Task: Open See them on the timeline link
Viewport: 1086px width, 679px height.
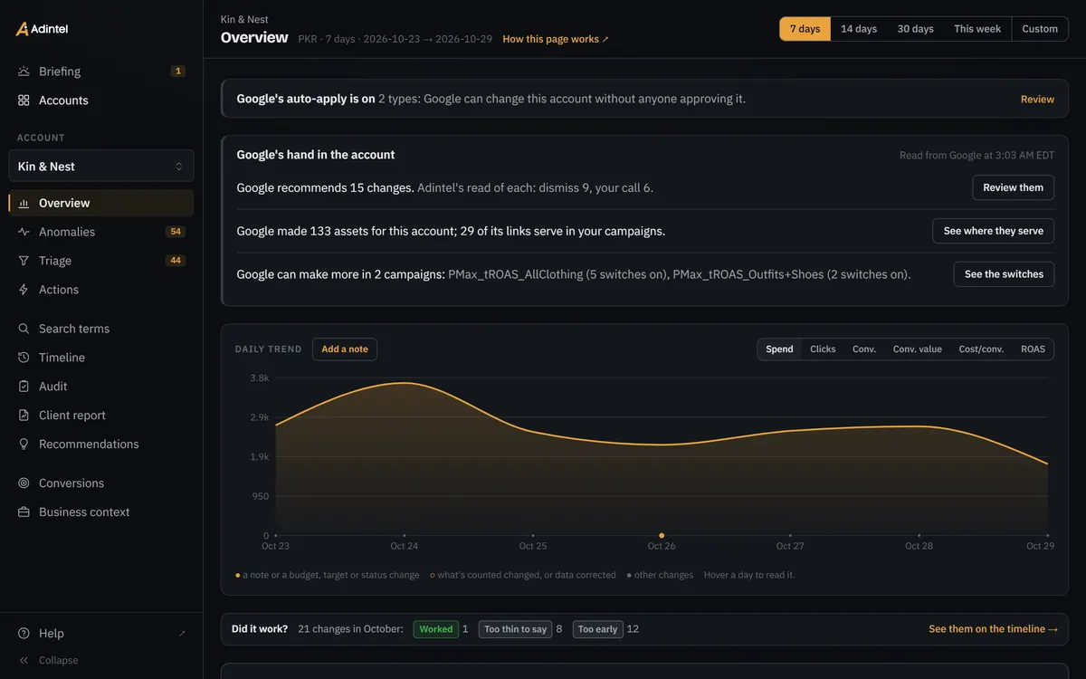Action: point(993,629)
